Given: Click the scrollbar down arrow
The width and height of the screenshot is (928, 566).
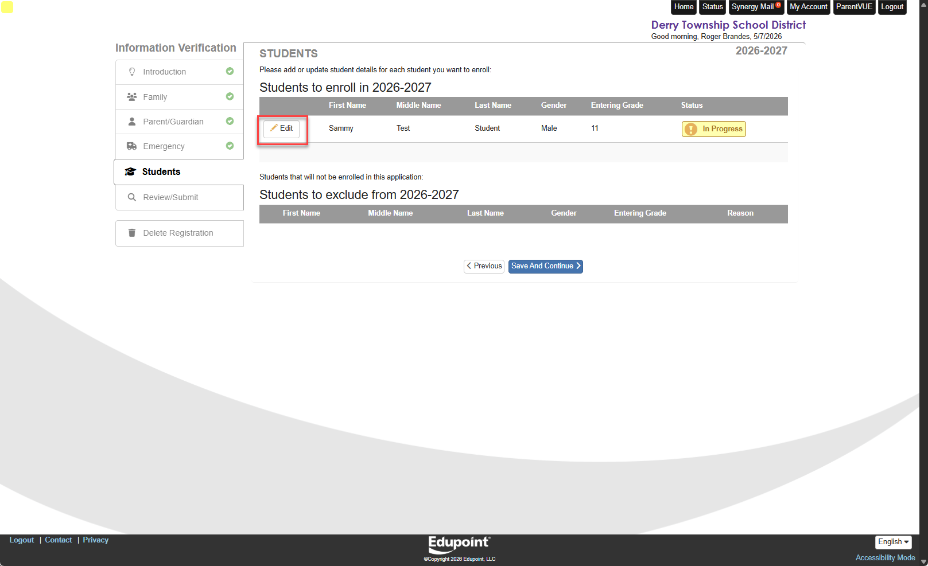Looking at the screenshot, I should pos(923,562).
